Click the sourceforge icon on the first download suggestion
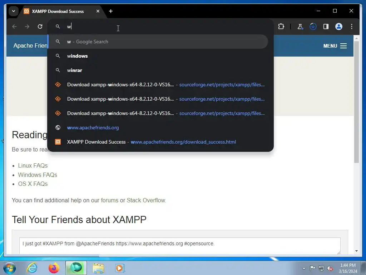 click(x=58, y=85)
